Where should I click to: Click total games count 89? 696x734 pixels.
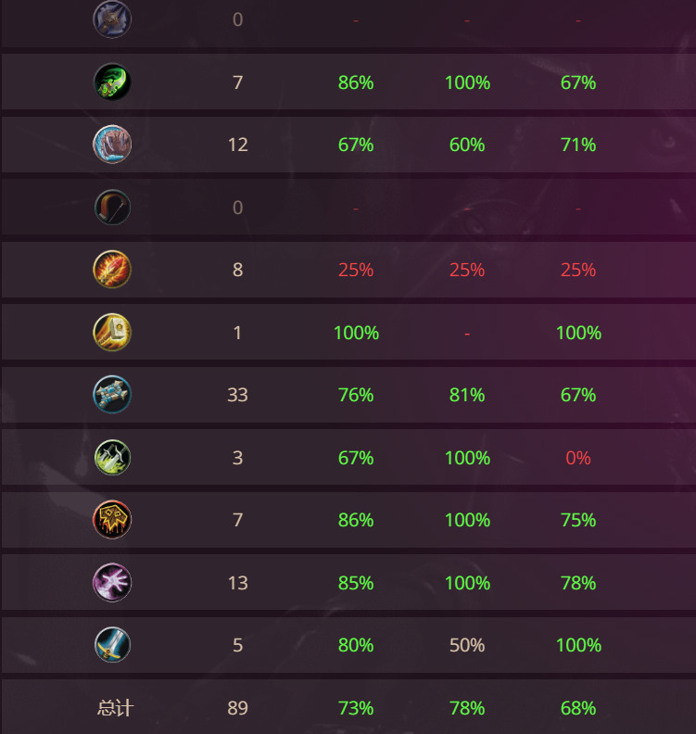pos(238,708)
